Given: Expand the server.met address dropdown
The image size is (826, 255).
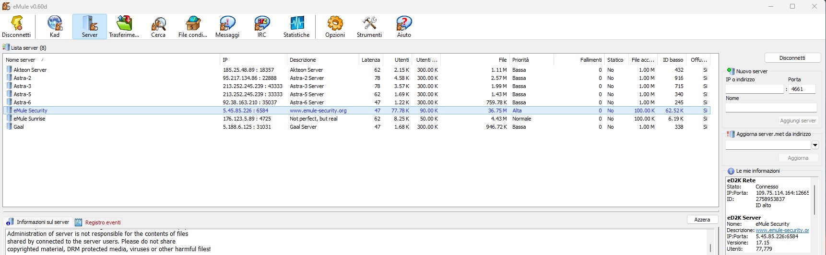Looking at the screenshot, I should coord(814,145).
